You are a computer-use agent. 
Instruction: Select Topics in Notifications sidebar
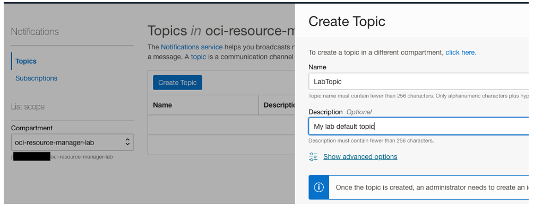pyautogui.click(x=26, y=61)
